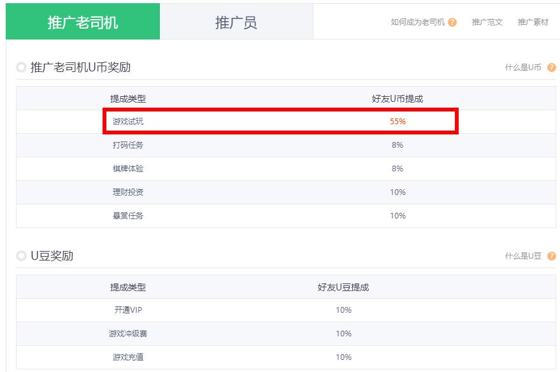Open the 推广素材 link

tap(533, 22)
